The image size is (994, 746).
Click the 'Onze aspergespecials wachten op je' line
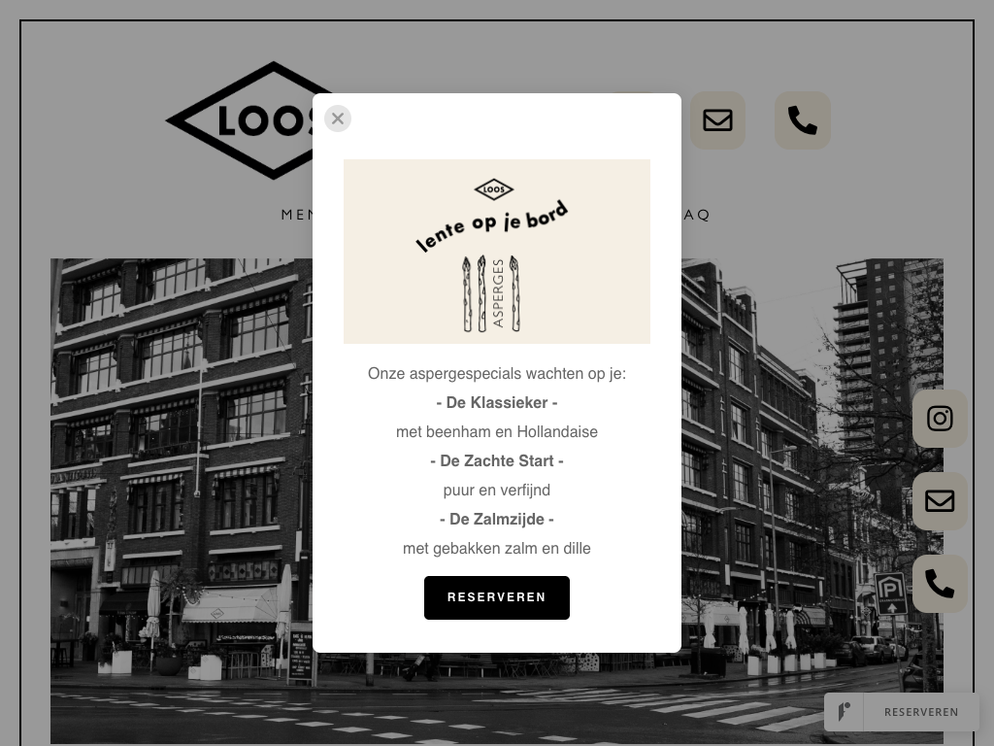497,374
